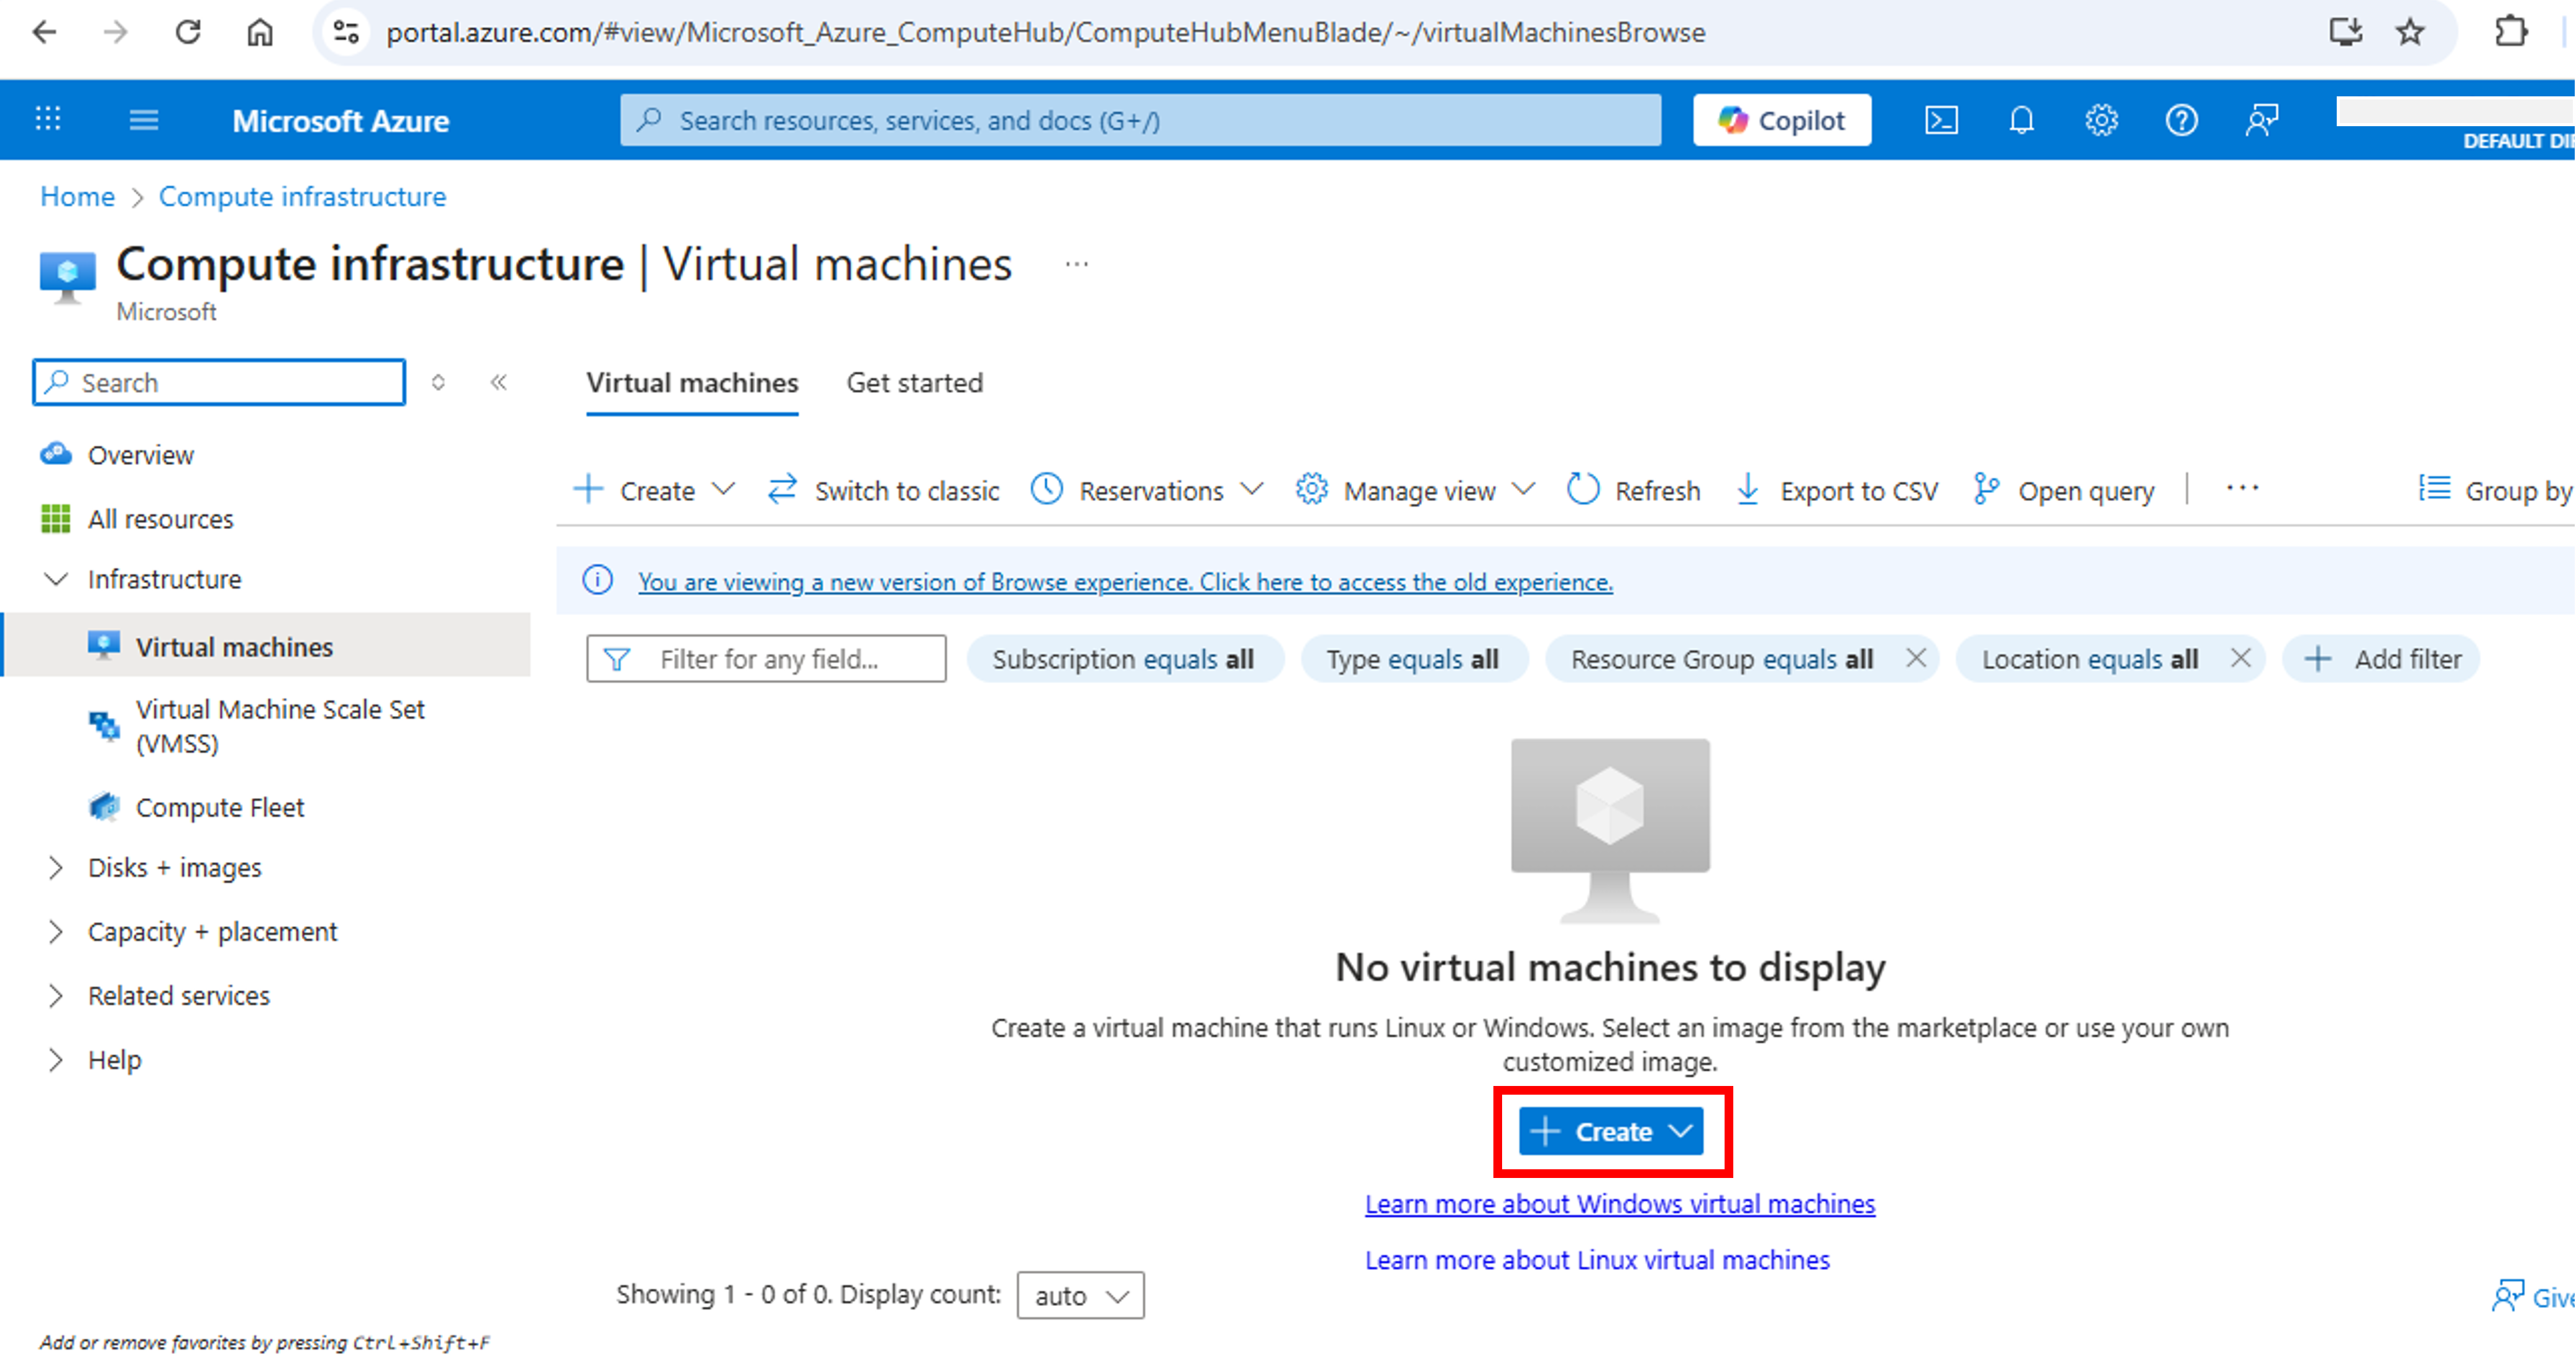Screen dimensions: 2576x1357
Task: Open the portal hamburger menu
Action: 143,119
